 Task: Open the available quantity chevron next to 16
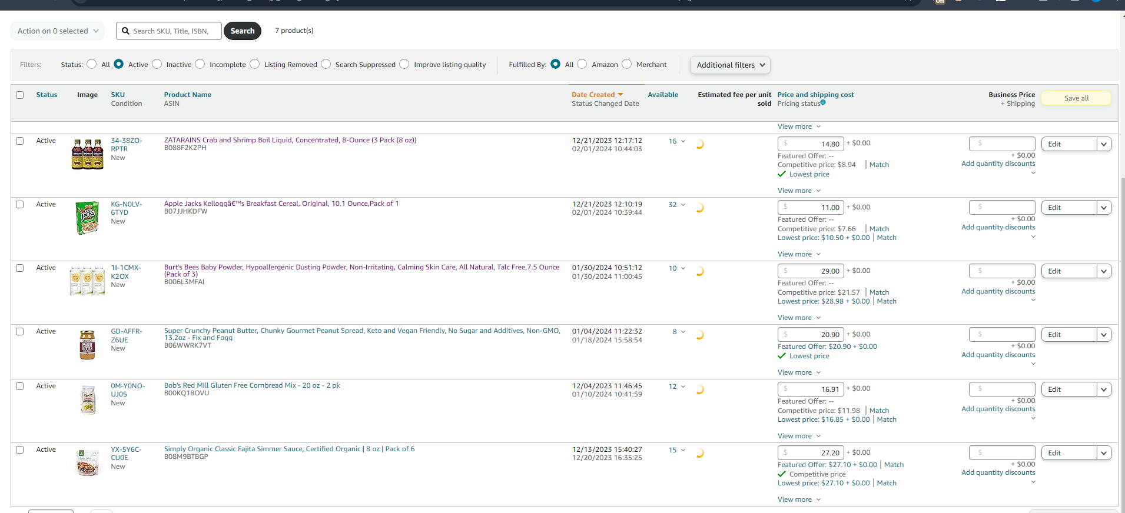[x=683, y=141]
